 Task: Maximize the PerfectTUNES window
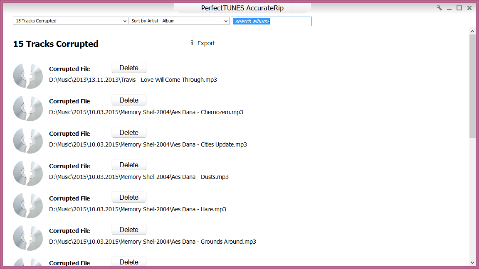coord(459,8)
